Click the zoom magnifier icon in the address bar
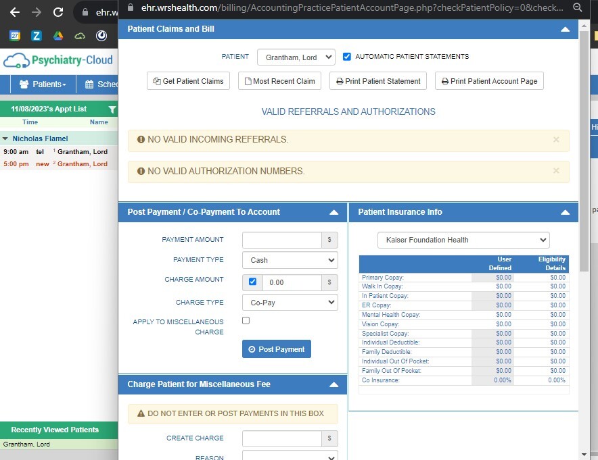The image size is (598, 460). (x=577, y=7)
